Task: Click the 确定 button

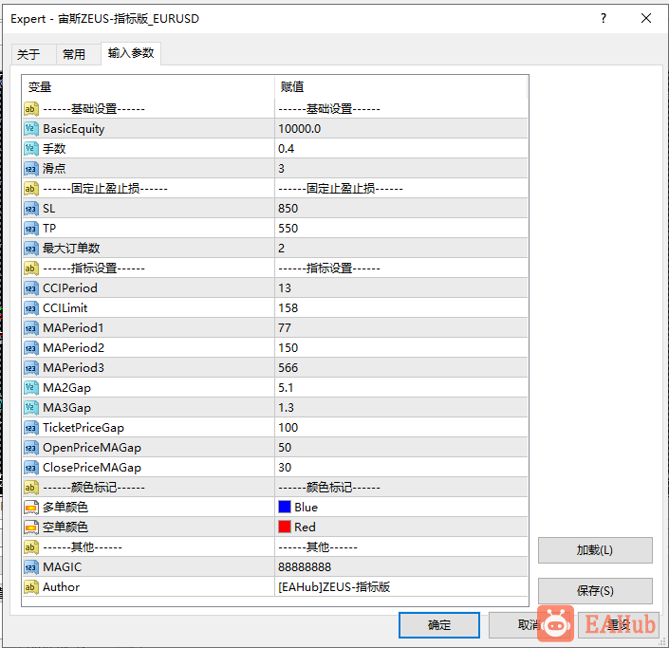Action: click(439, 625)
